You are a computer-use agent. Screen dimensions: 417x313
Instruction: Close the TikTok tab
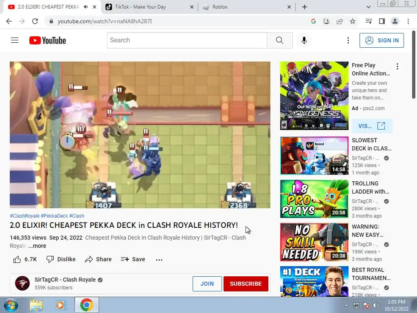pos(192,7)
